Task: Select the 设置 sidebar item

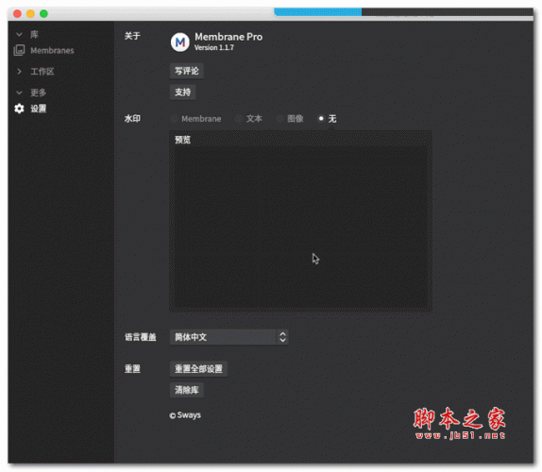Action: coord(39,109)
